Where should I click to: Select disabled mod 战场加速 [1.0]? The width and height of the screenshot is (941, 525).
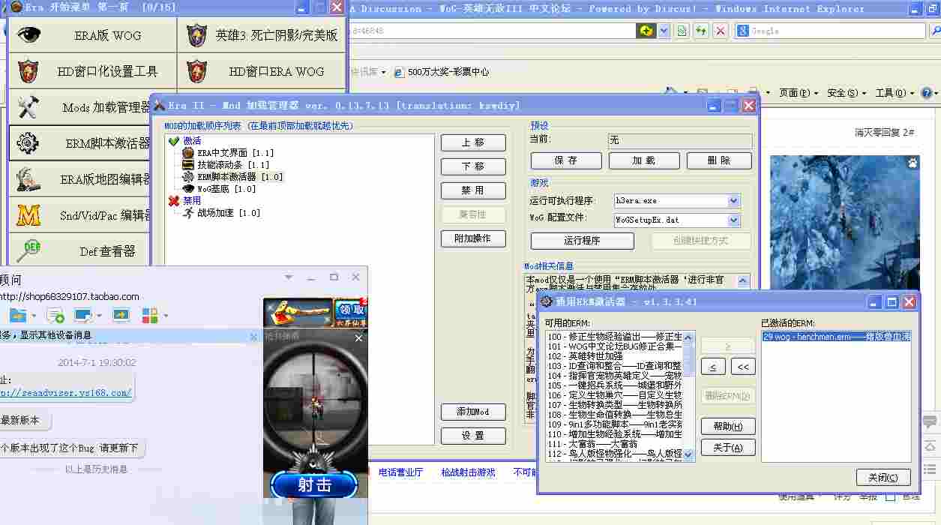[x=229, y=213]
